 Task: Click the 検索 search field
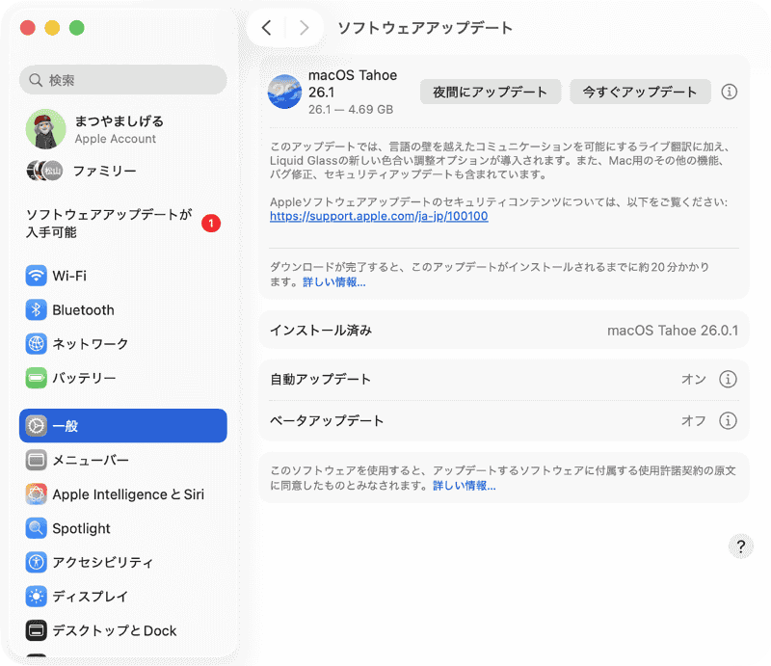click(122, 79)
